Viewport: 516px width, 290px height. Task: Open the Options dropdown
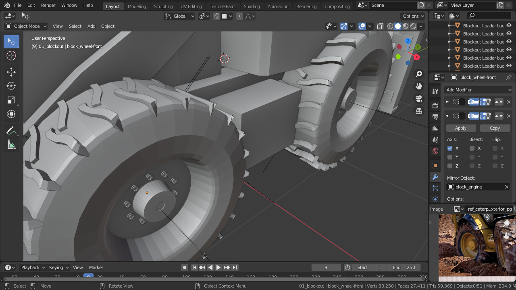coord(414,16)
